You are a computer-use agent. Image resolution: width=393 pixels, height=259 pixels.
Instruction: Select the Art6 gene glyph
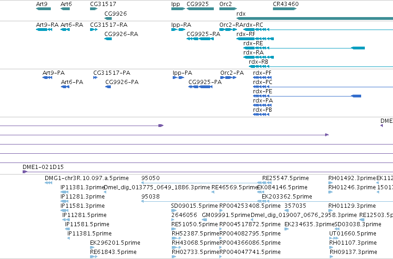[65, 9]
